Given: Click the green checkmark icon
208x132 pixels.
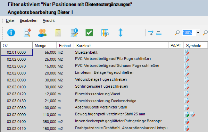Looking at the screenshot, I should pyautogui.click(x=89, y=33).
